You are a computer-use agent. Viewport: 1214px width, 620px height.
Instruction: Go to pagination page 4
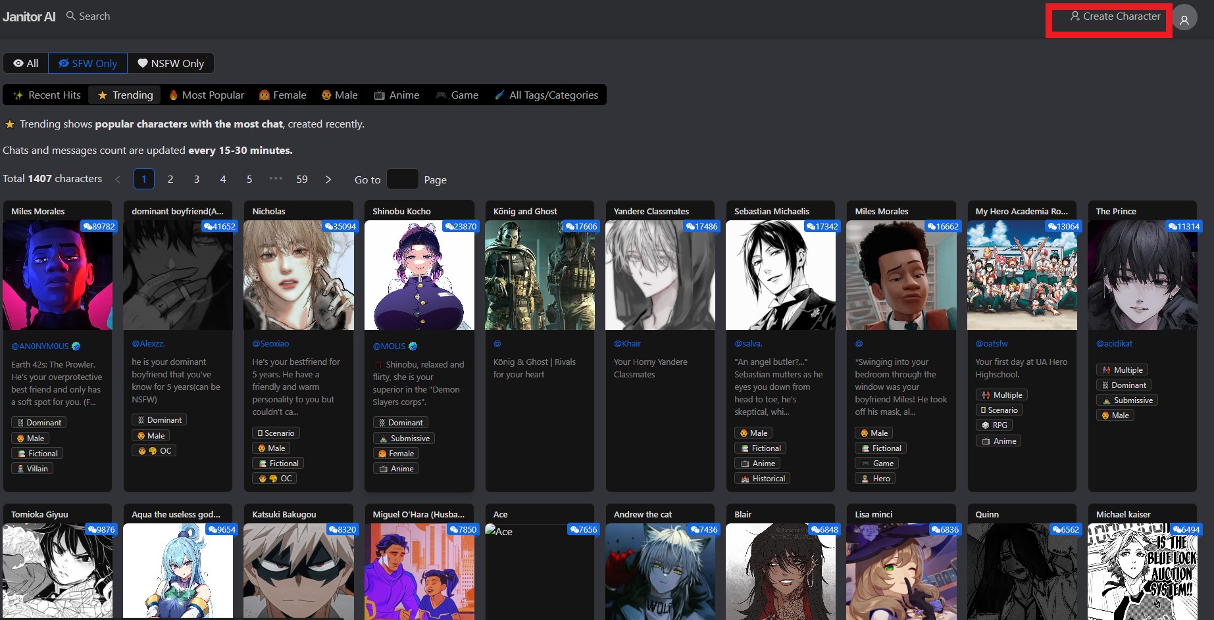click(x=223, y=179)
